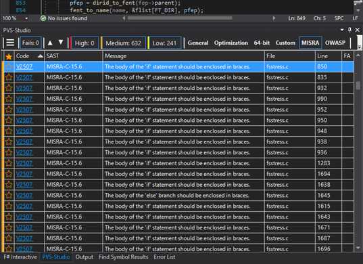Click the favorites star column header
The image size is (363, 264).
coord(9,56)
